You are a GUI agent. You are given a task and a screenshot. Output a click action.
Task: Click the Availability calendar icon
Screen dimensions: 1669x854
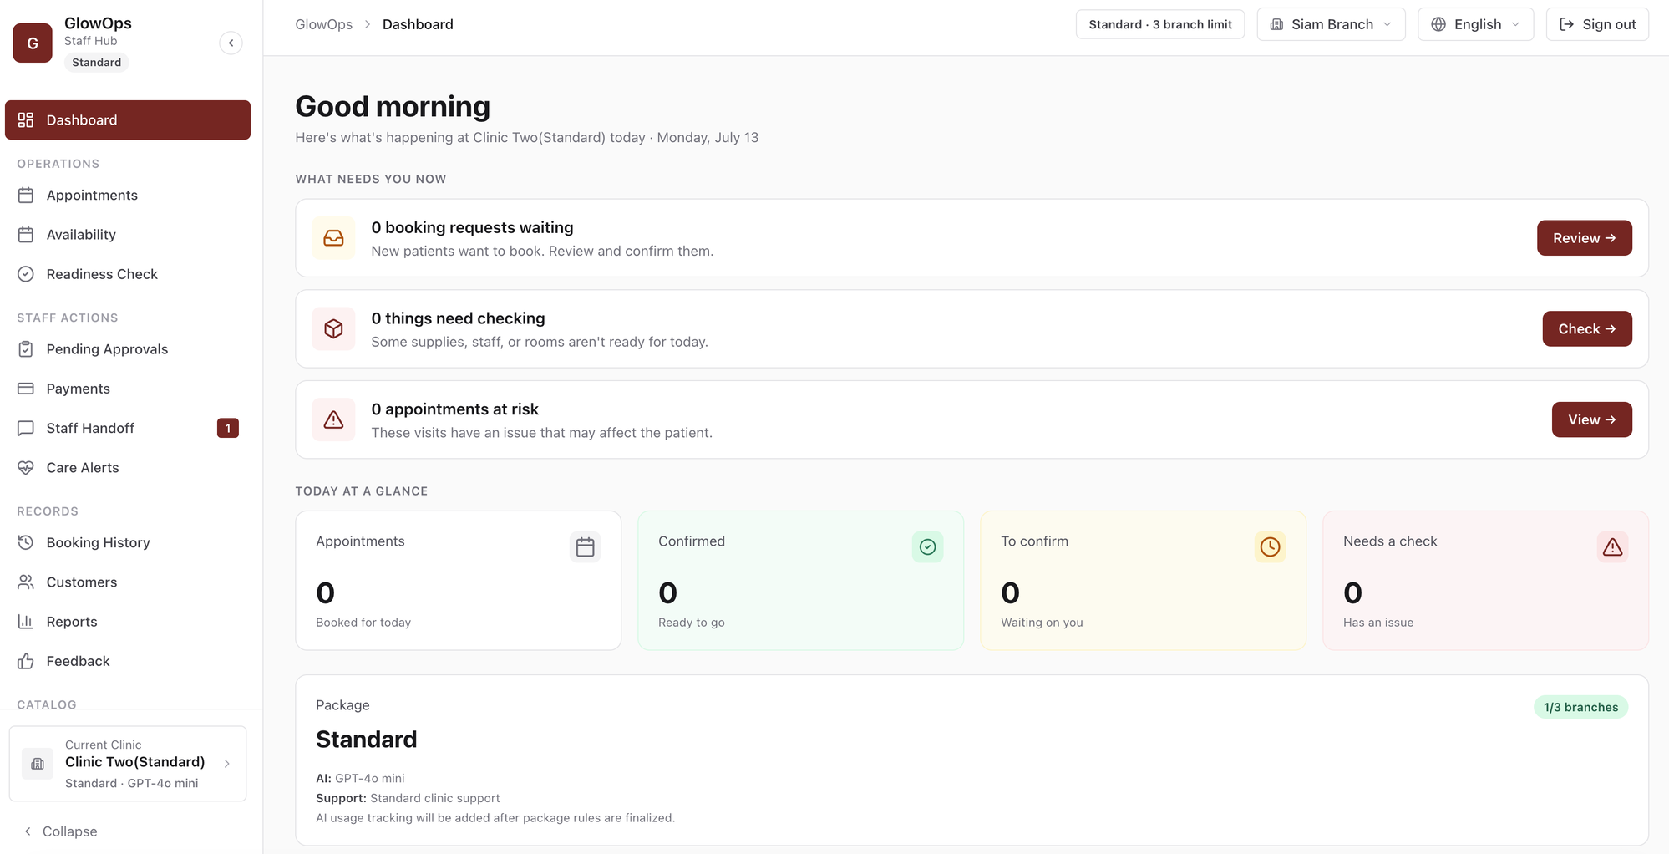pyautogui.click(x=26, y=234)
